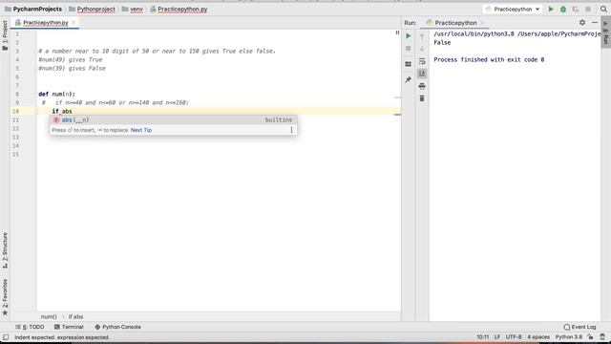Run Practicepython with the top toolbar play icon
This screenshot has width=611, height=344.
click(551, 9)
